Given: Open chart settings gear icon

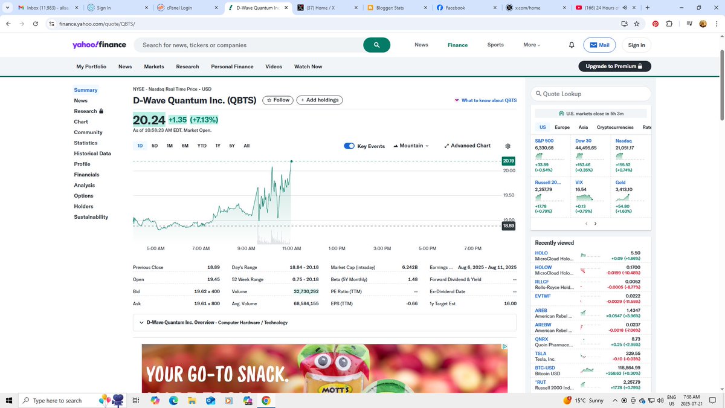Looking at the screenshot, I should click(507, 146).
